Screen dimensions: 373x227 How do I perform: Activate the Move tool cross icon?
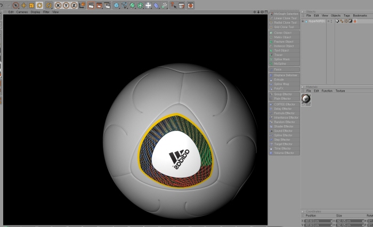(24, 5)
